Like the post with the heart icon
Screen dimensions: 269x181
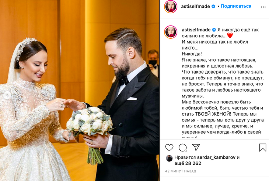click(x=169, y=148)
